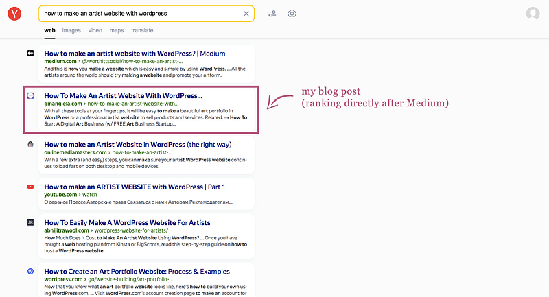Open 'How To Make An Artist Website With WordPress...' result
This screenshot has width=549, height=297.
(123, 96)
